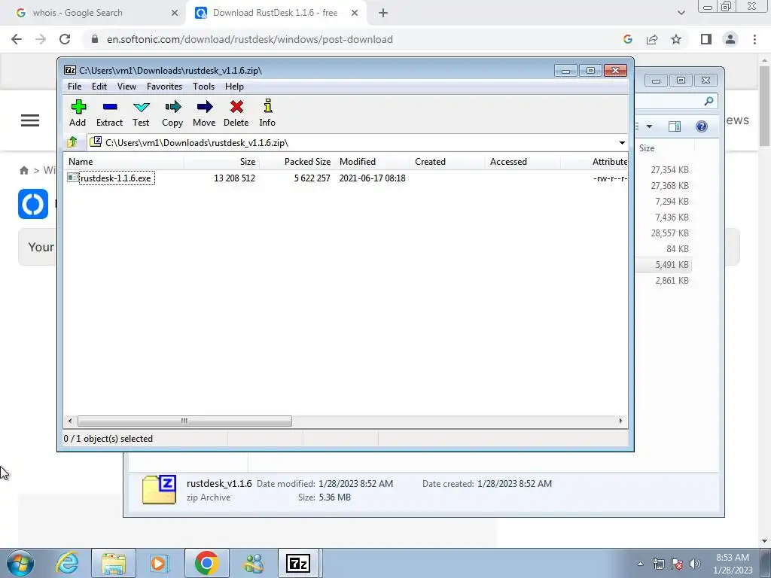The width and height of the screenshot is (771, 578).
Task: Click the Add toolbar icon in 7-Zip
Action: click(78, 114)
